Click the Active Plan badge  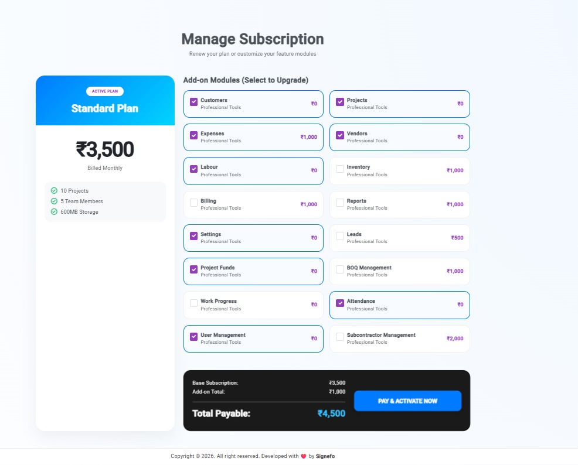(x=105, y=91)
